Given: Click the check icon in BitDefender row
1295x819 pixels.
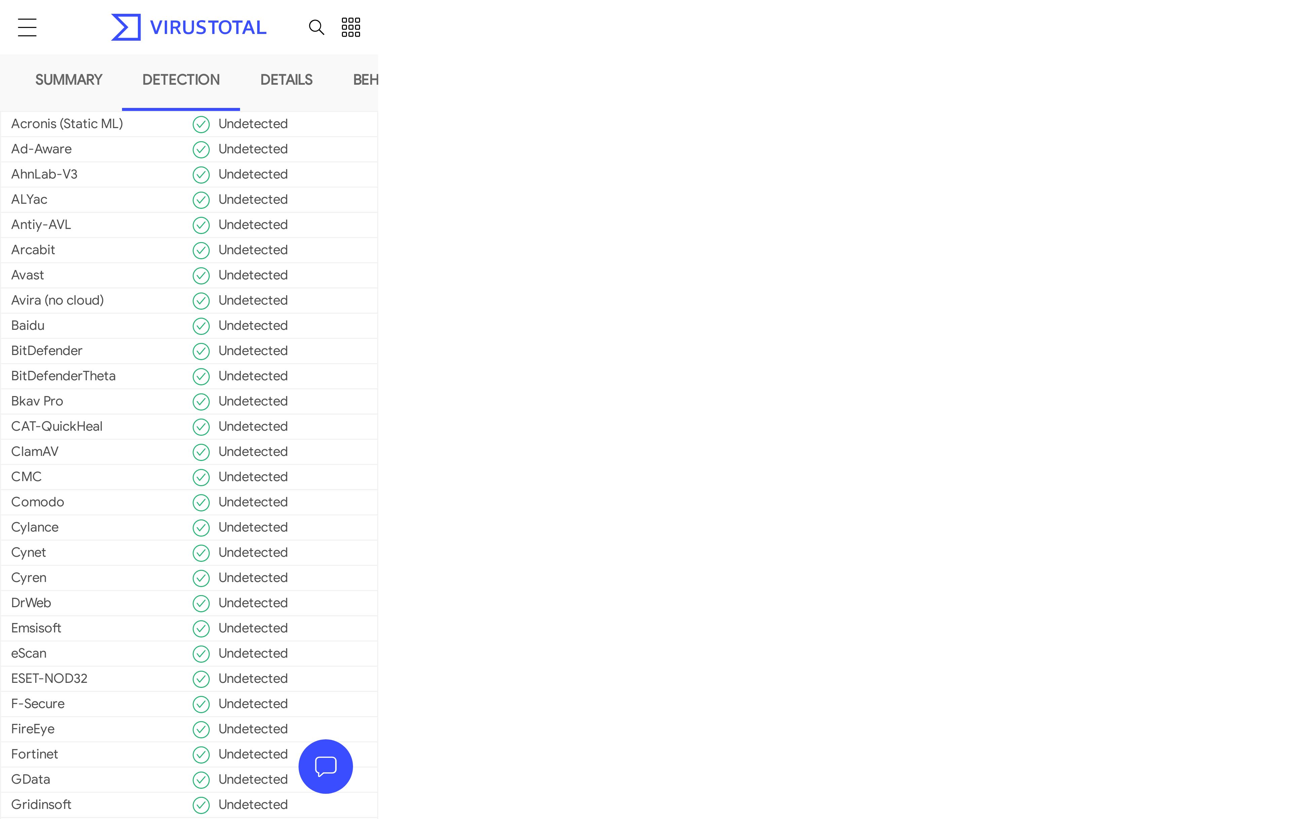Looking at the screenshot, I should 201,351.
